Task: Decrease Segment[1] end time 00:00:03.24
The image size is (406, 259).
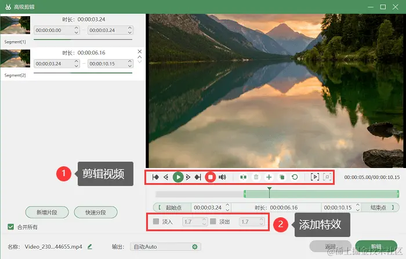Action: tap(130, 32)
